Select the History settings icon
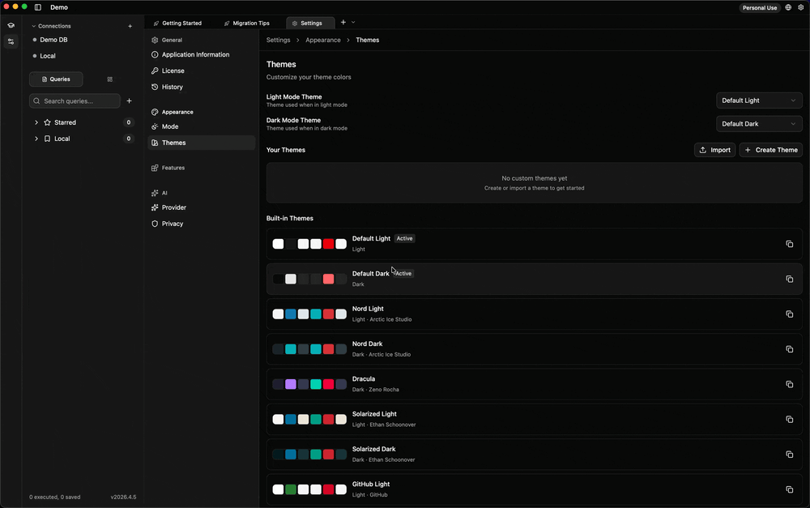 coord(155,87)
